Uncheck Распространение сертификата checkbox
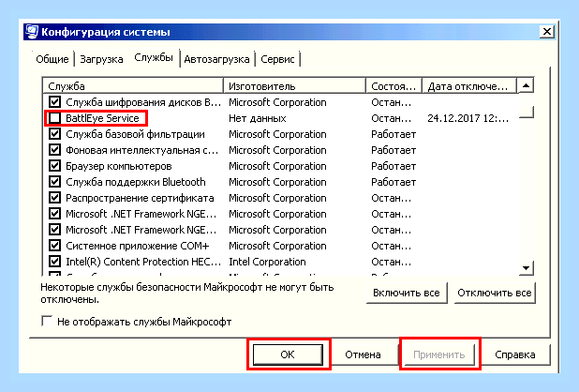 54,197
